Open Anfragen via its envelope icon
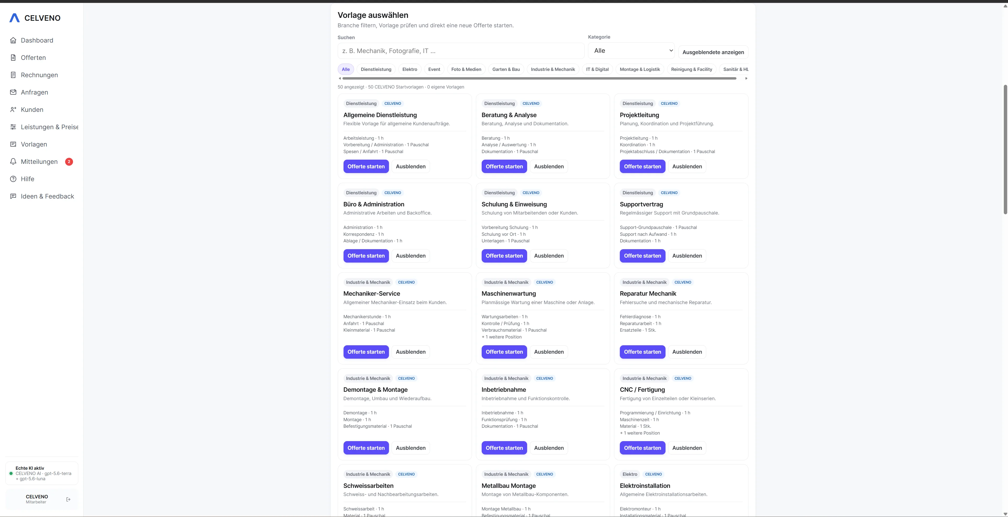The height and width of the screenshot is (517, 1008). coord(13,92)
